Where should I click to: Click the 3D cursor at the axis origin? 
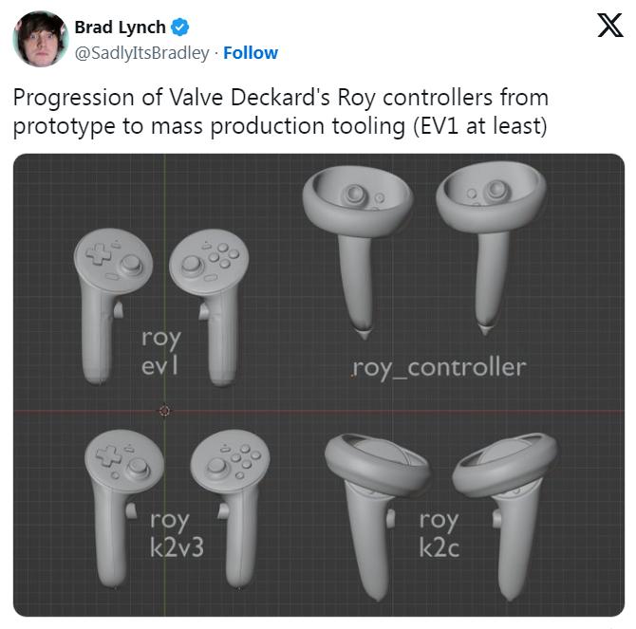point(164,411)
